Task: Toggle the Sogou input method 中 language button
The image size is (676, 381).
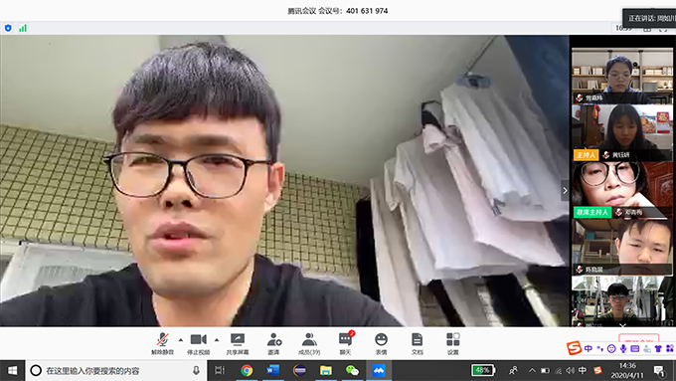Action: 589,348
